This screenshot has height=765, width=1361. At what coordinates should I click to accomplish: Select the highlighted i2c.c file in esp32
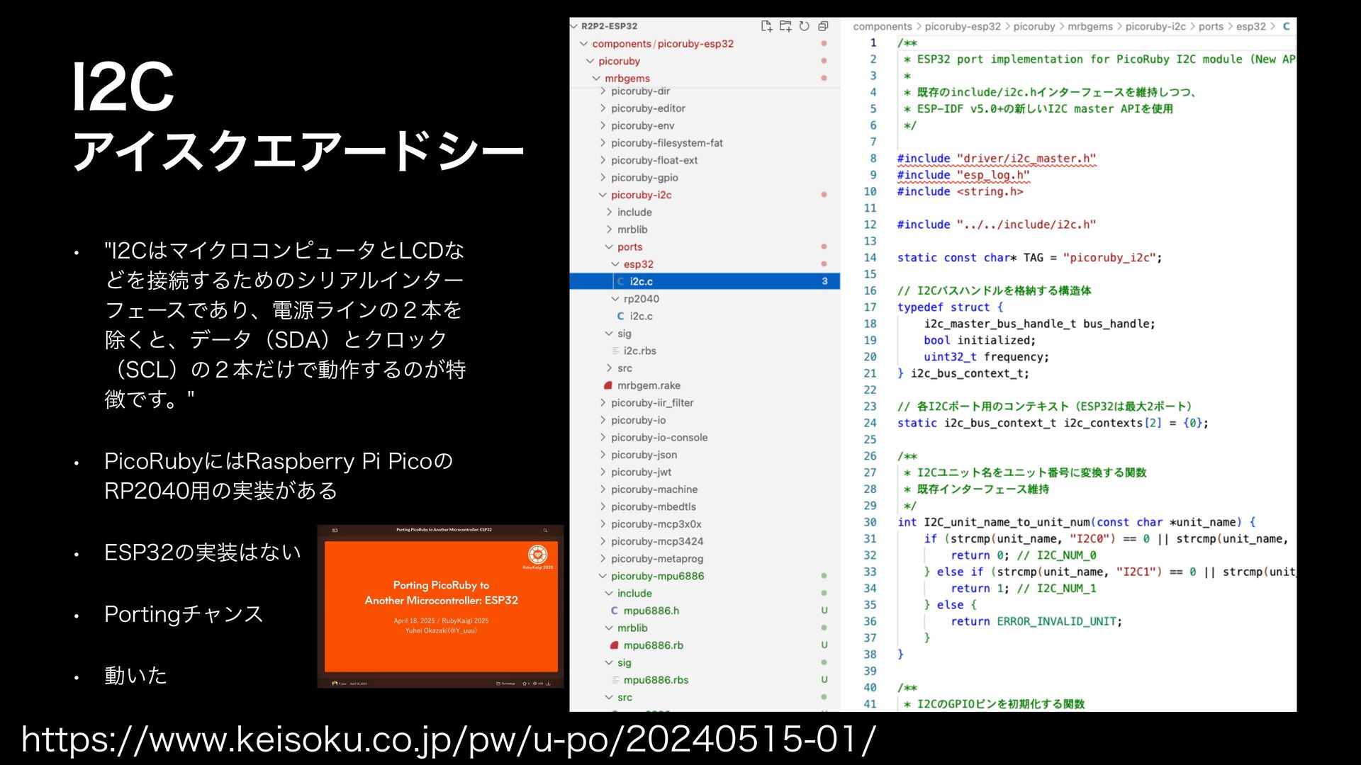[641, 281]
